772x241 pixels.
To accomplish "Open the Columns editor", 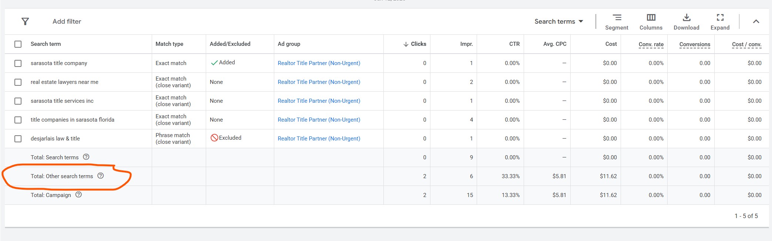I will (x=651, y=22).
